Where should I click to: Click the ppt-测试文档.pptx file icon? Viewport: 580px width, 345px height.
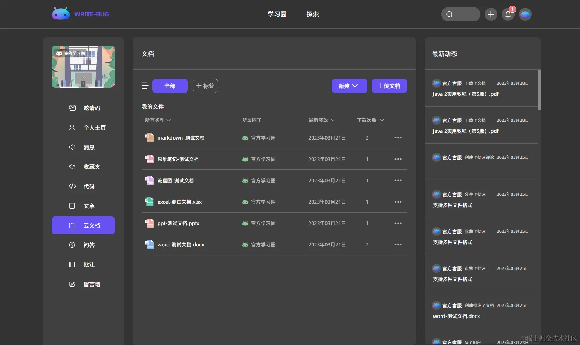149,223
